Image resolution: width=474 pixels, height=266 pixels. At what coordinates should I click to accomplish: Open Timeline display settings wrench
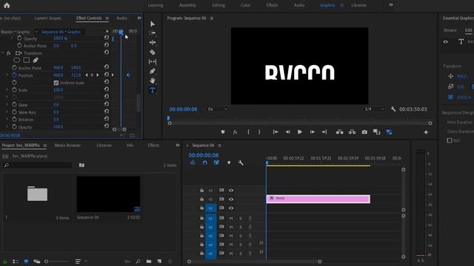[241, 163]
